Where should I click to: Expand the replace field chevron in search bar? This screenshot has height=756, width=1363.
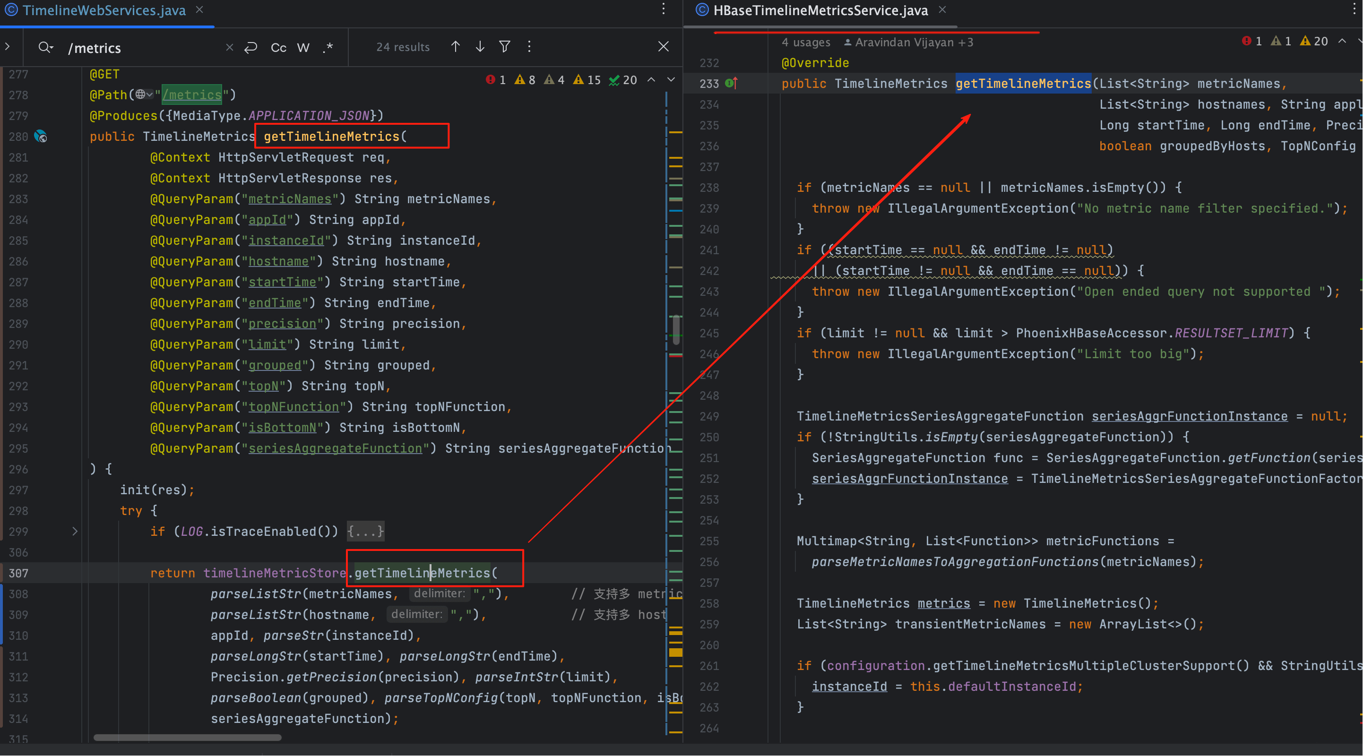(8, 47)
